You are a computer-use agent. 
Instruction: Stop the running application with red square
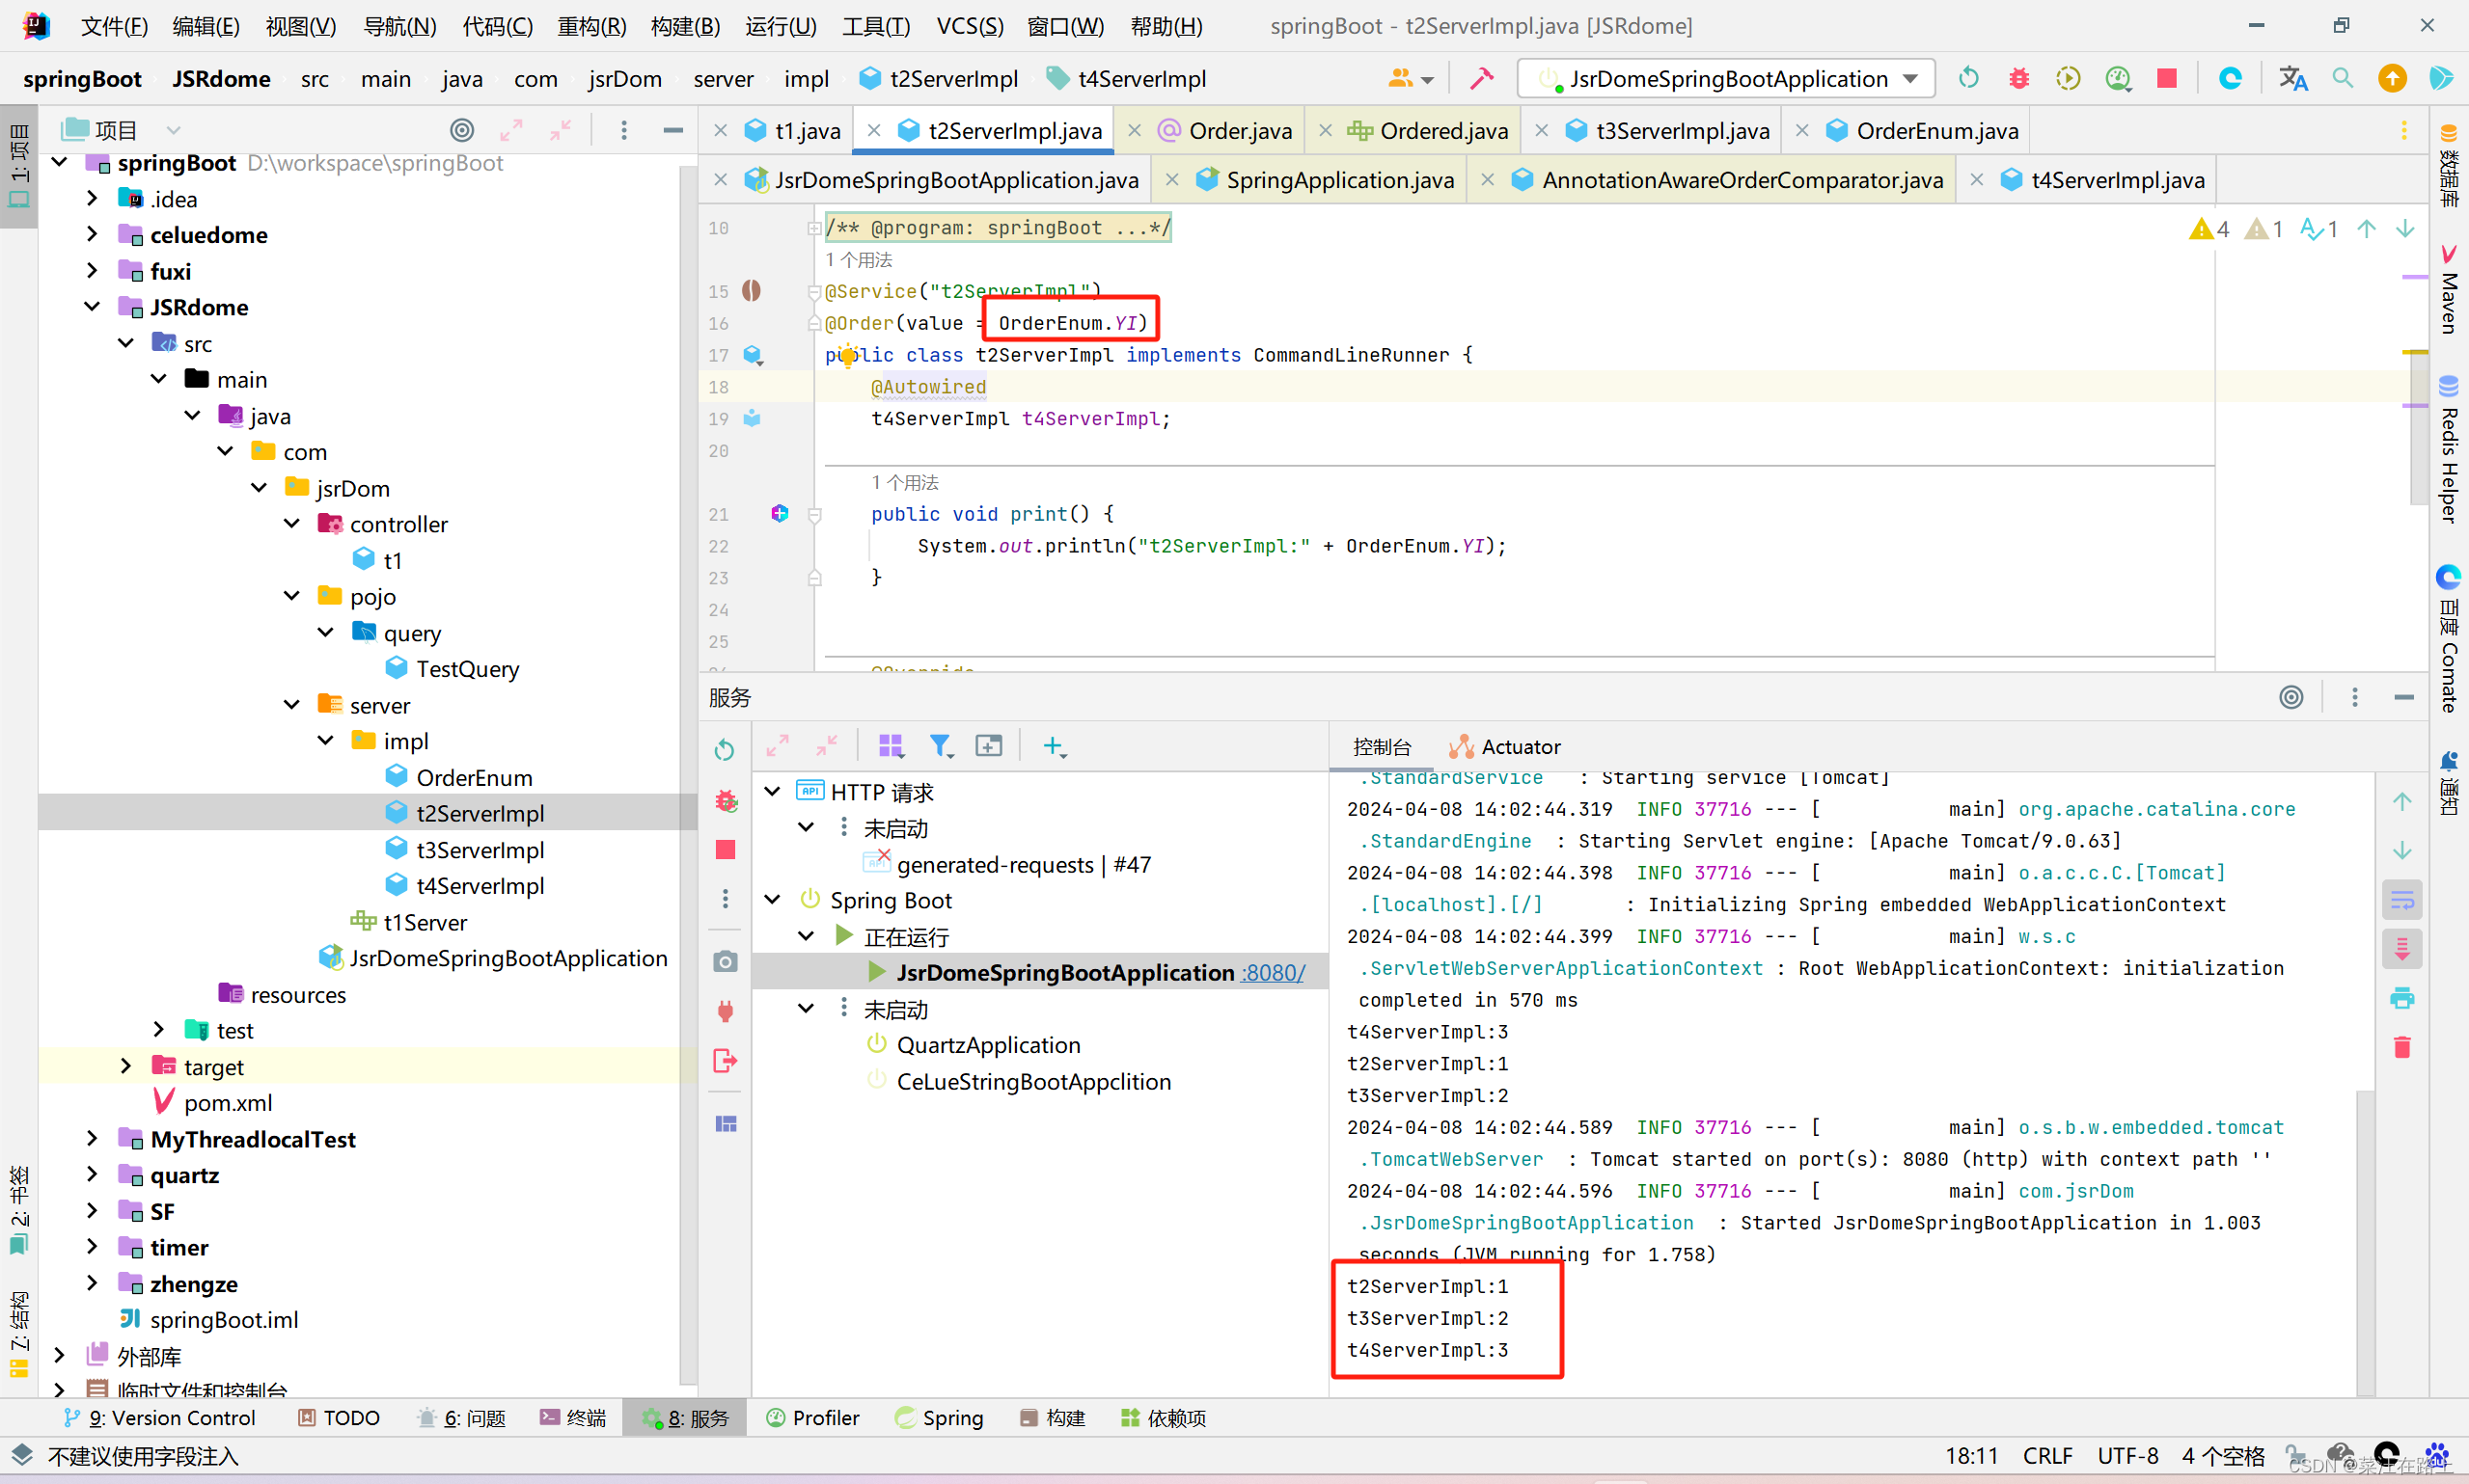(2167, 78)
